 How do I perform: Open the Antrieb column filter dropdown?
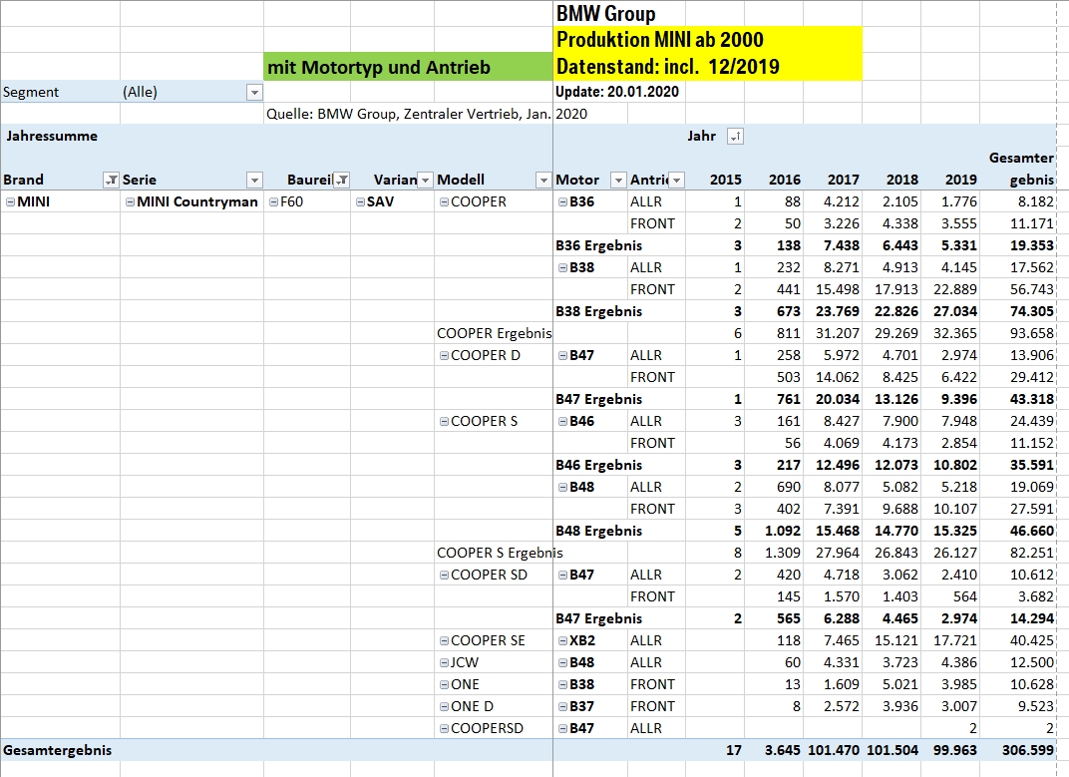tap(677, 180)
